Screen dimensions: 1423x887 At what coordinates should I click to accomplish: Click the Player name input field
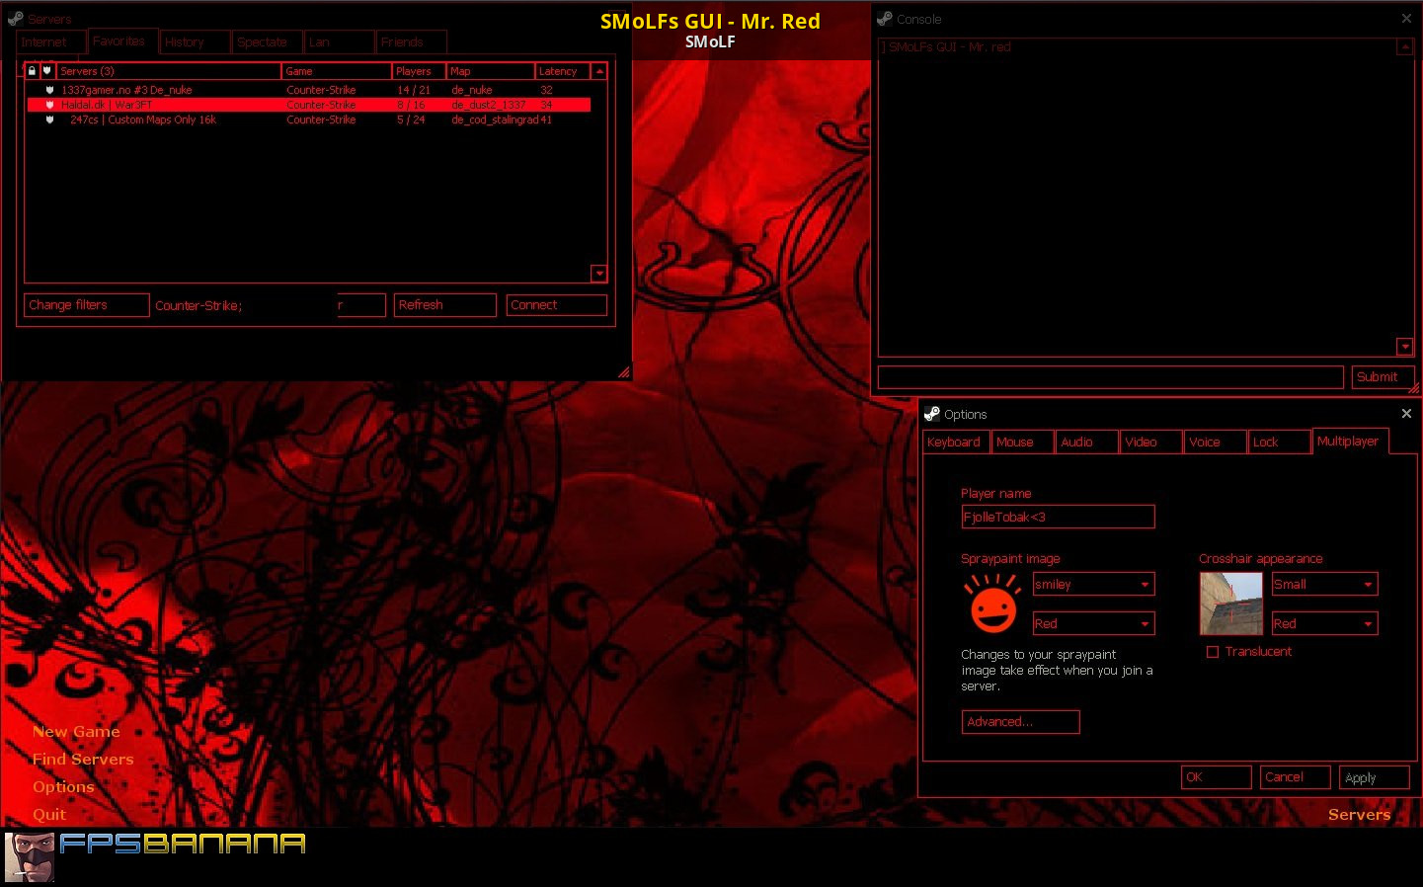1058,517
